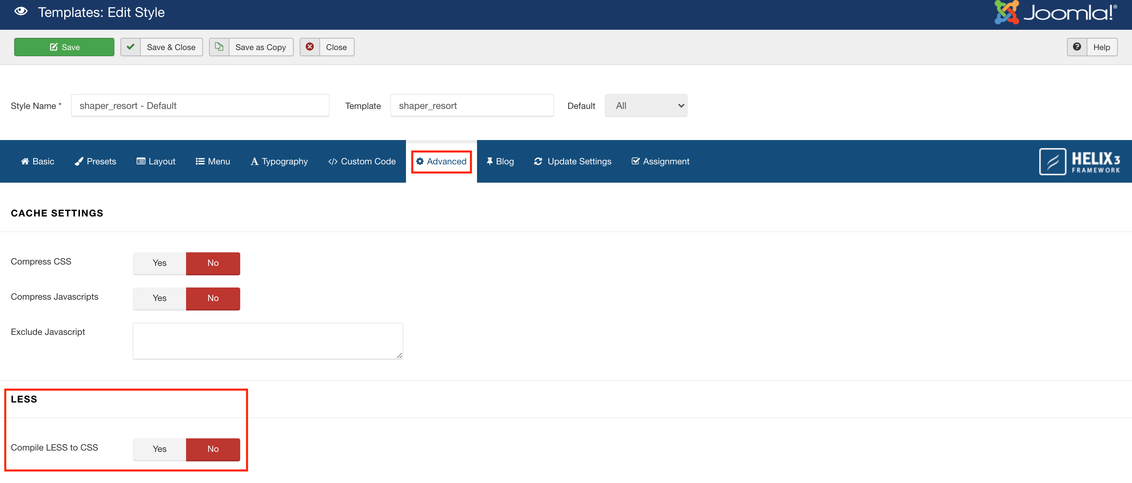Image resolution: width=1132 pixels, height=483 pixels.
Task: Go to the Update Settings tab
Action: coord(572,161)
